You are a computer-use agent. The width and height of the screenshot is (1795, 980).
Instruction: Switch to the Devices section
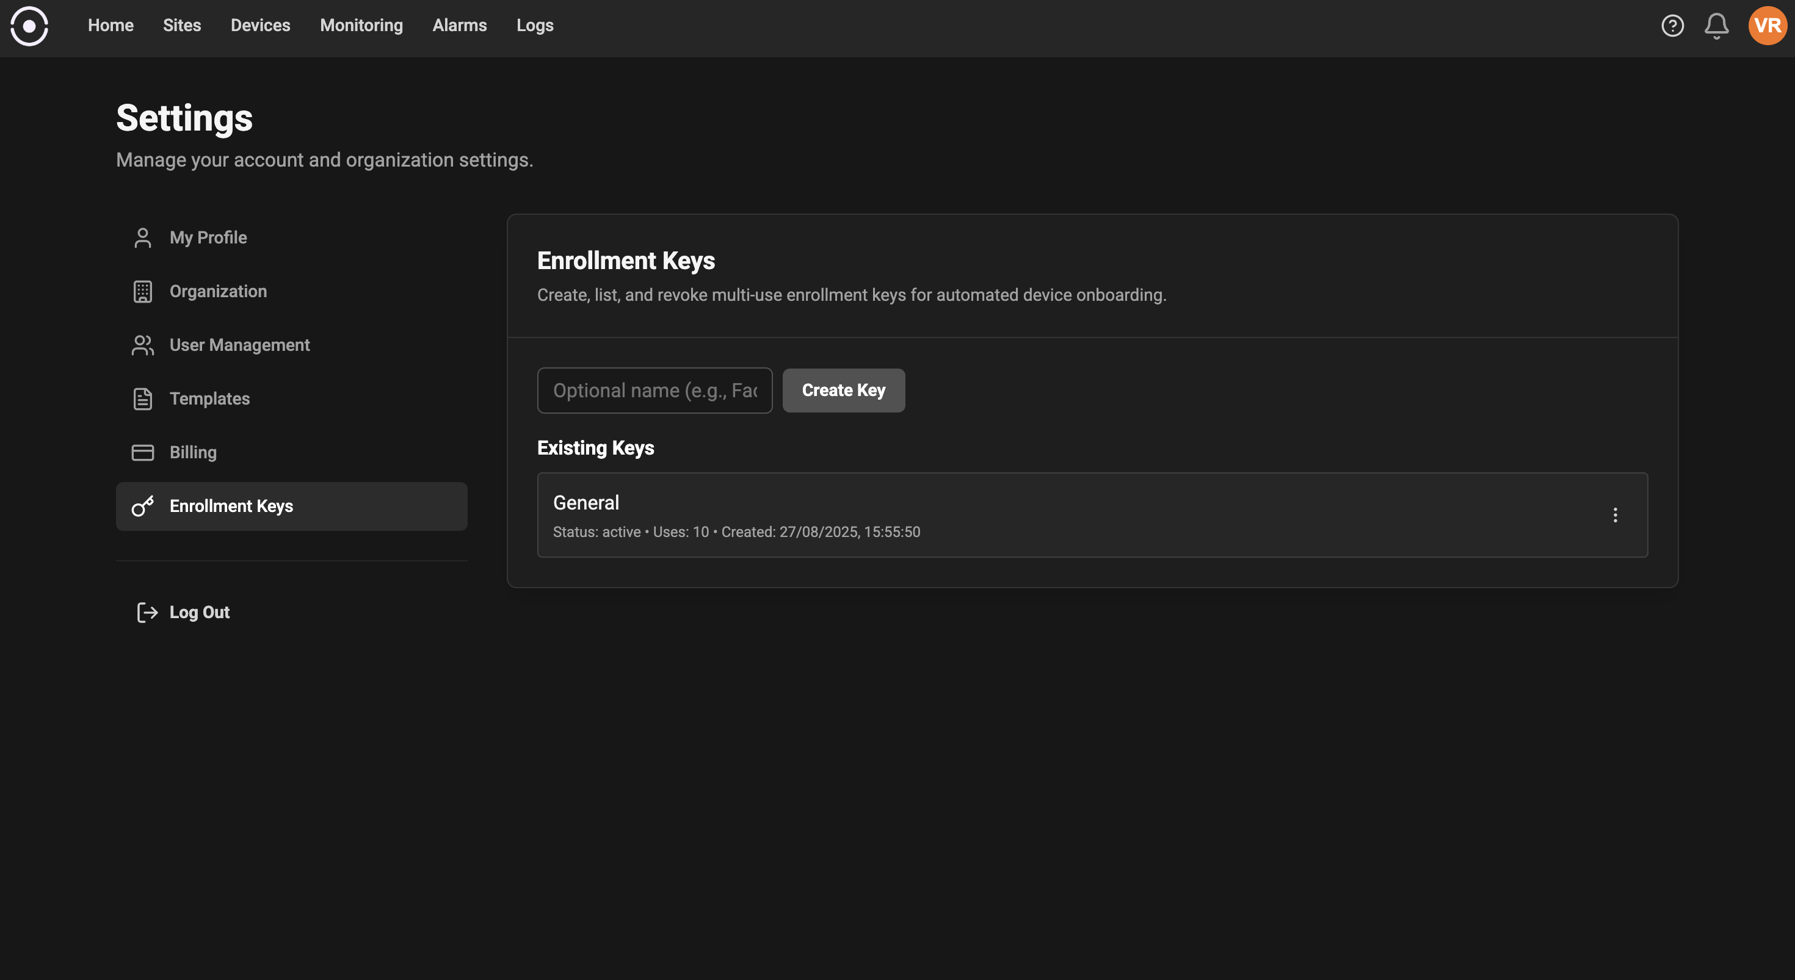point(260,25)
